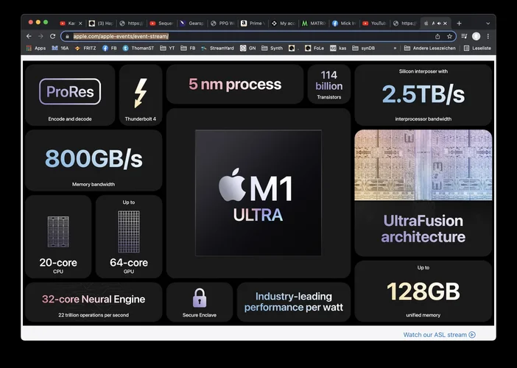This screenshot has height=368, width=517.
Task: Click the '2.5TB/s' text
Action: tap(423, 94)
